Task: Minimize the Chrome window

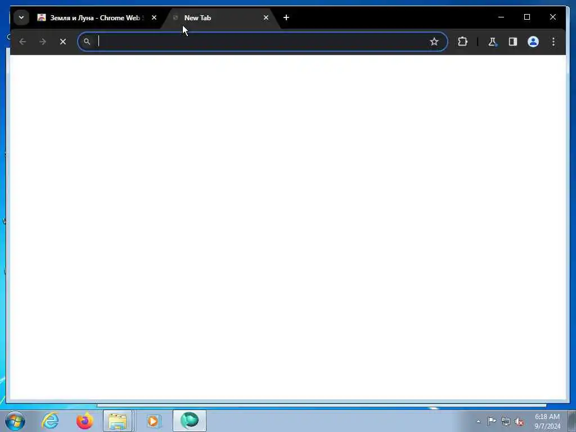Action: pyautogui.click(x=501, y=17)
